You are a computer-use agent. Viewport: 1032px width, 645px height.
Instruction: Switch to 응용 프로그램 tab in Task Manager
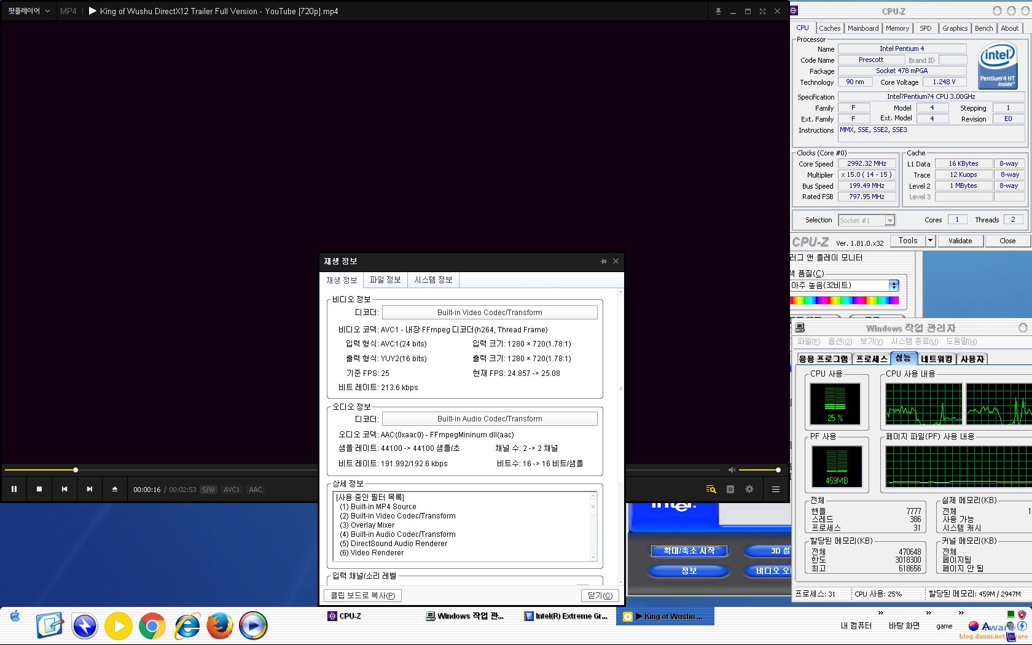coord(823,359)
